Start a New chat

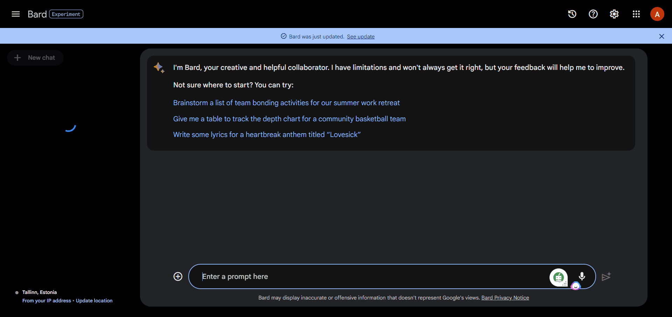click(35, 58)
